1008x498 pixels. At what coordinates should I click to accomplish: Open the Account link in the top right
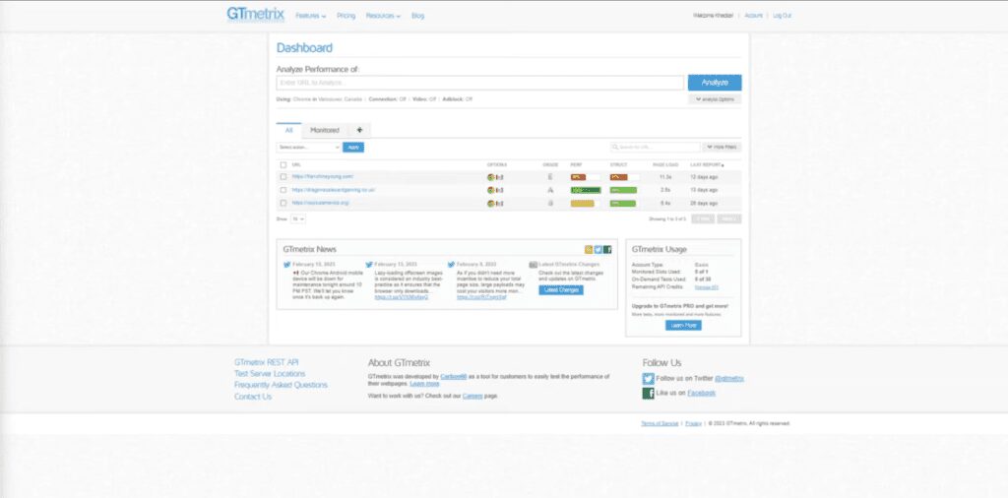753,16
